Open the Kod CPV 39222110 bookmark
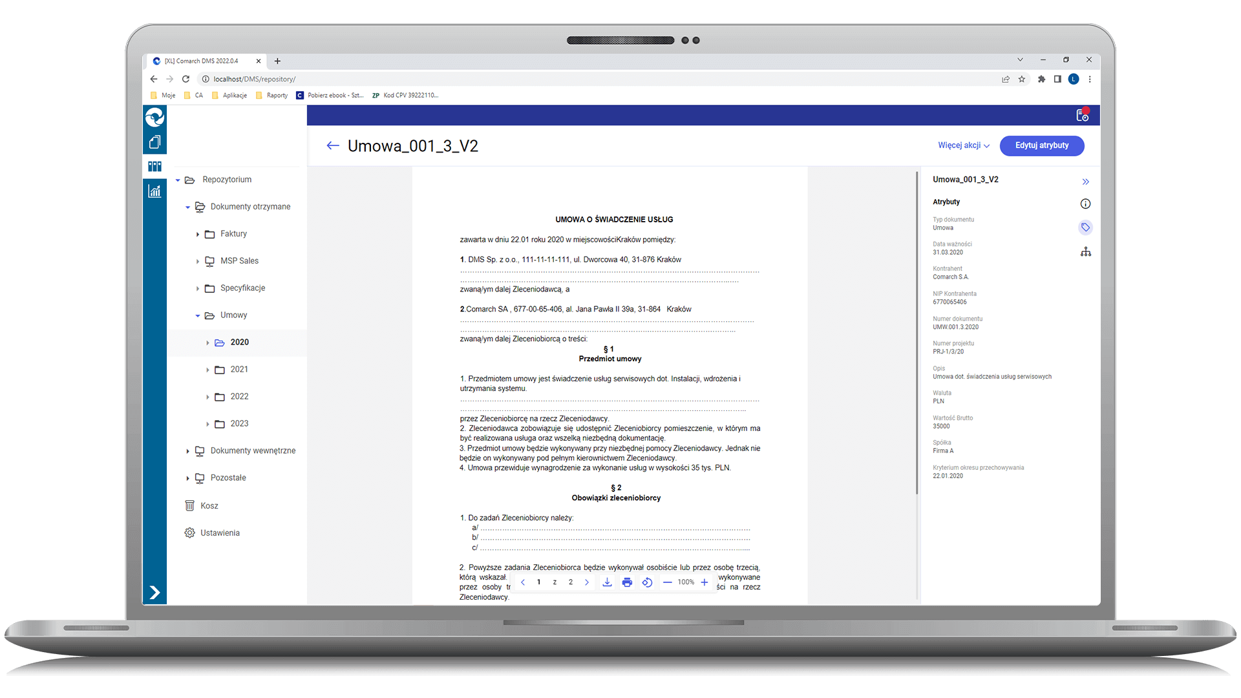 [x=405, y=95]
